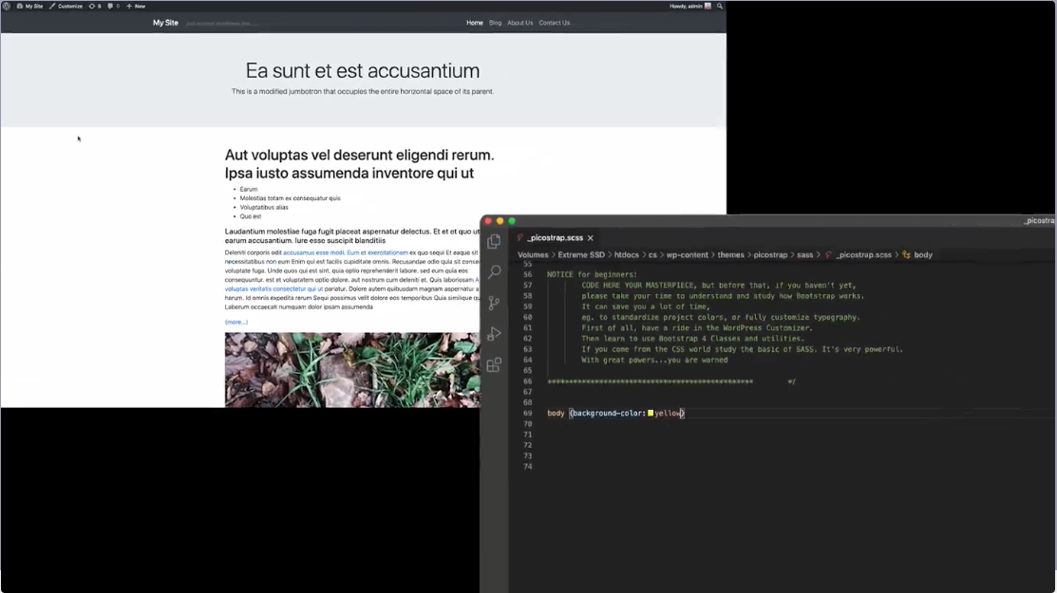Open Contact Us in the site navigation
This screenshot has height=593, width=1057.
coord(554,23)
